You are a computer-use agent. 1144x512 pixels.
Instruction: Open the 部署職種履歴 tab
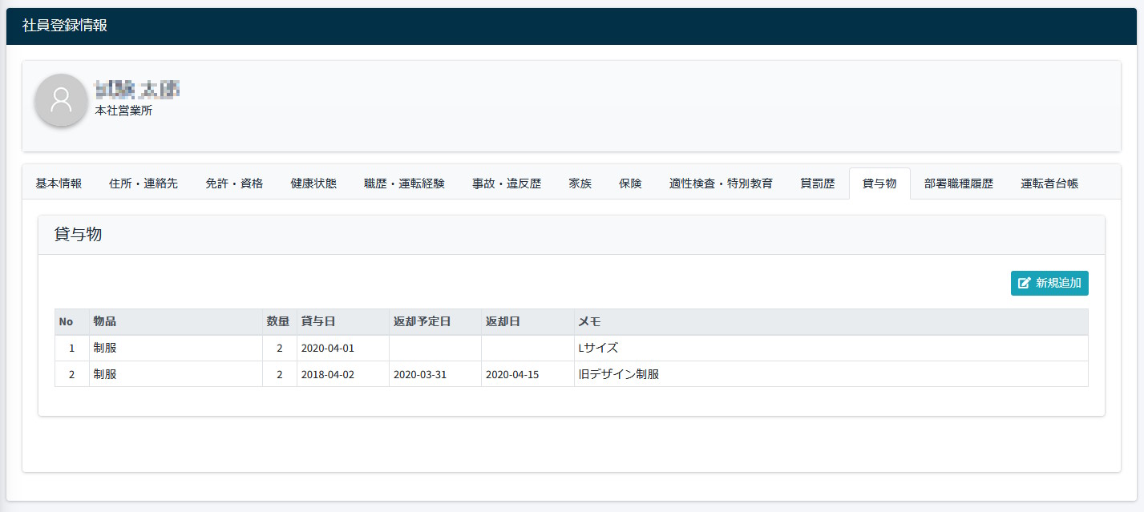pos(959,183)
